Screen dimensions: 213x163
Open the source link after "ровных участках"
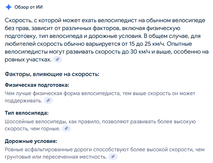pyautogui.click(x=57, y=60)
